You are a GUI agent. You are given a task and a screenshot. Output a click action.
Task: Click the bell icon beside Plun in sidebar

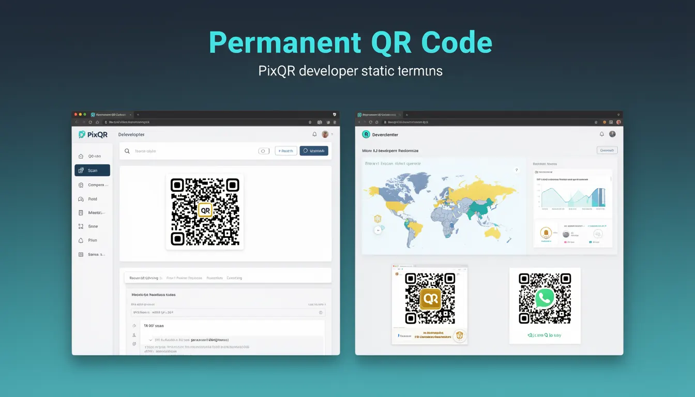click(81, 240)
